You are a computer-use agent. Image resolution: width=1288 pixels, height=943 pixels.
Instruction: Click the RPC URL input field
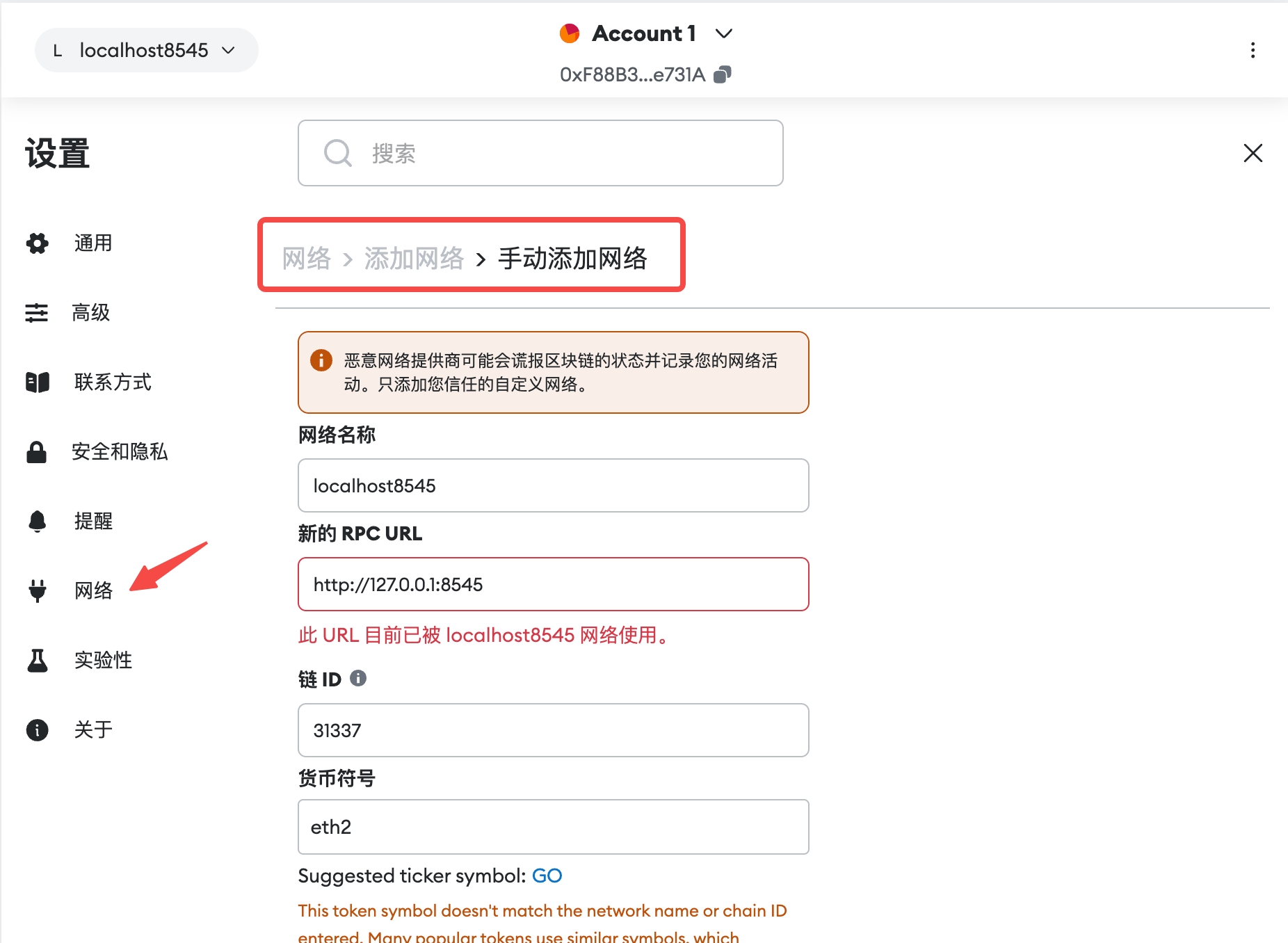pos(553,584)
